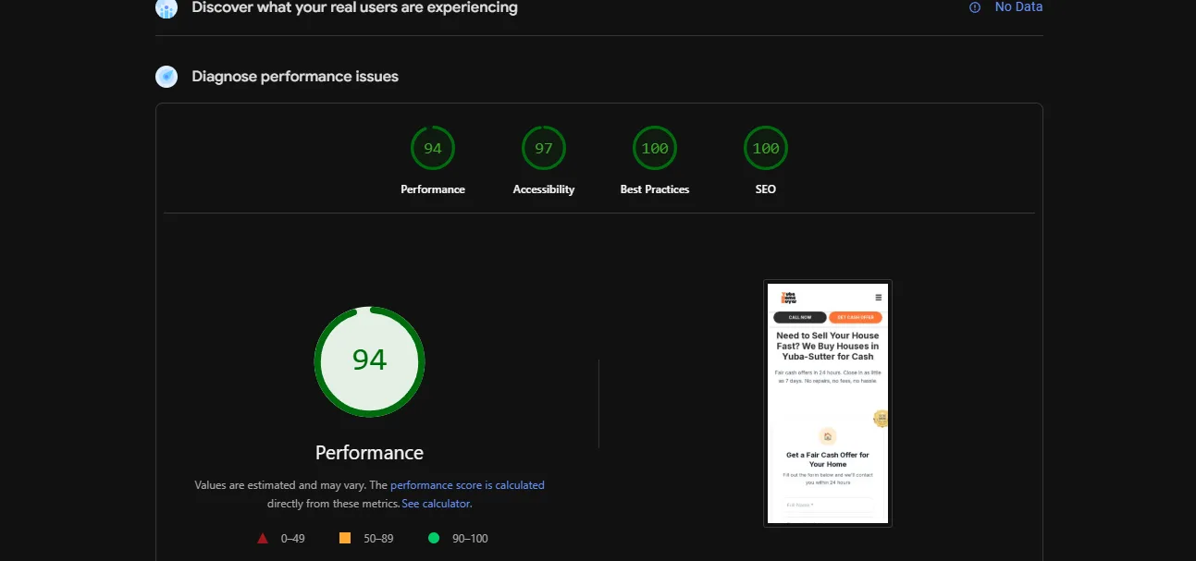Select the Performance 94 score gauge
Viewport: 1196px width, 561px height.
point(433,149)
